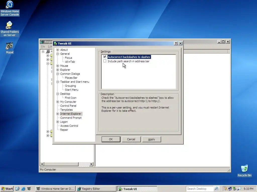Select the Control Panel tree item

click(x=68, y=106)
